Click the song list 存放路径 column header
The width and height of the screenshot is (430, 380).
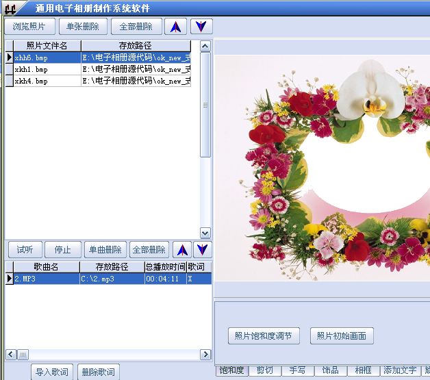112,267
